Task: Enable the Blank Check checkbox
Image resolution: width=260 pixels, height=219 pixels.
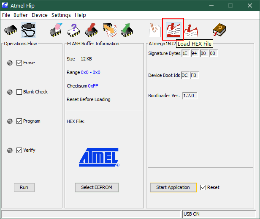Action: coord(19,92)
